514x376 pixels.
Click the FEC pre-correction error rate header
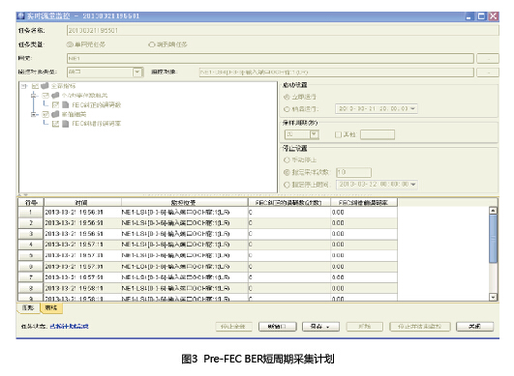click(x=364, y=202)
